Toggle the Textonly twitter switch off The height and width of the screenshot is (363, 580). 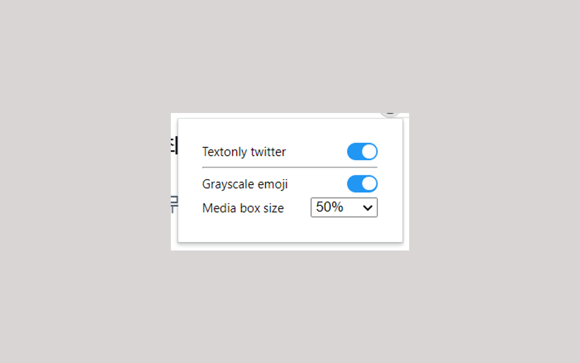(x=362, y=152)
